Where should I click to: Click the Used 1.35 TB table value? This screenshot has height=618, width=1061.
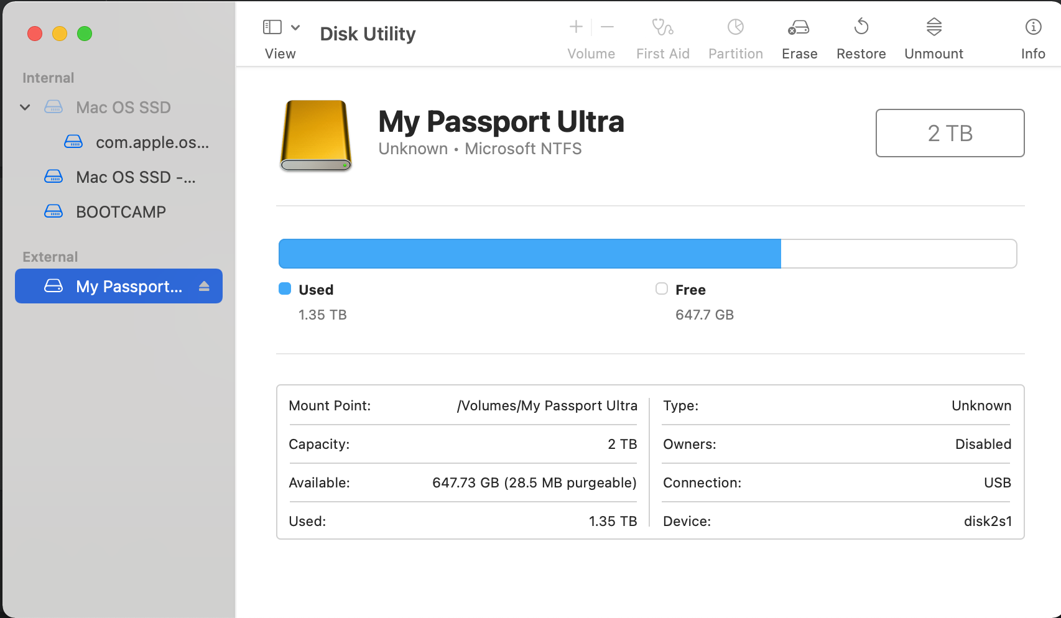pyautogui.click(x=613, y=522)
